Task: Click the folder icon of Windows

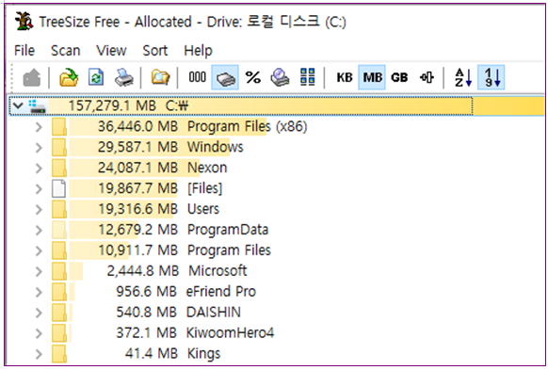Action: coord(59,147)
